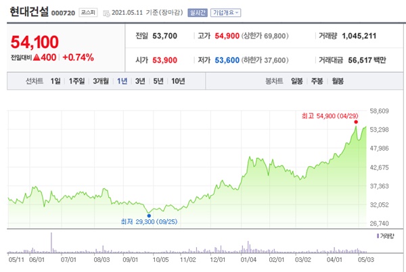
Task: Select the 1주일 line chart tab
Action: (x=76, y=81)
